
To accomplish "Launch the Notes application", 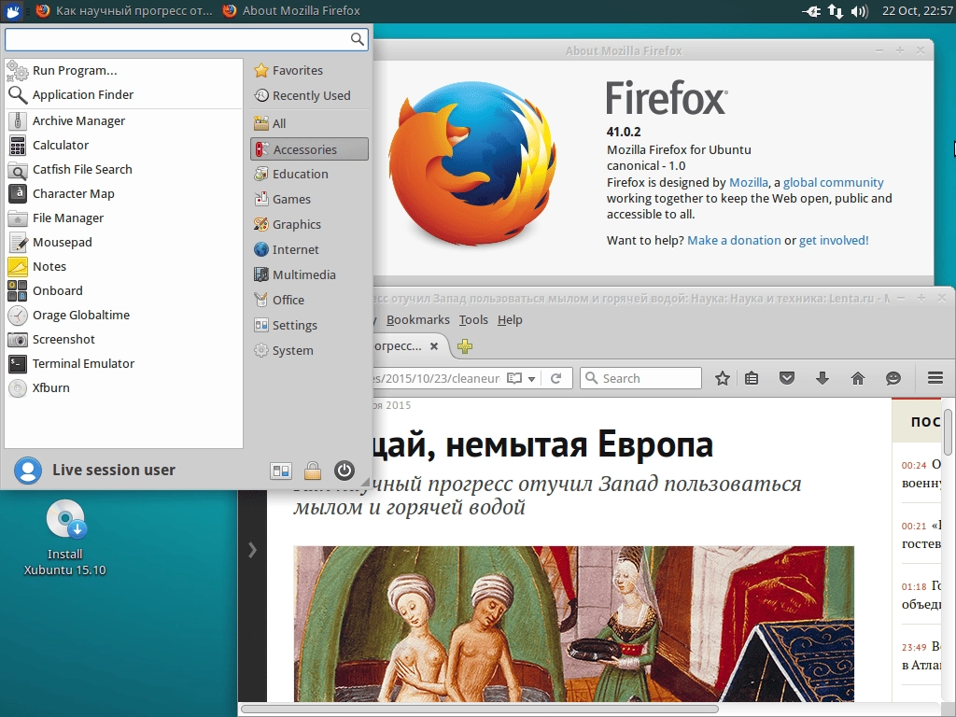I will click(124, 266).
